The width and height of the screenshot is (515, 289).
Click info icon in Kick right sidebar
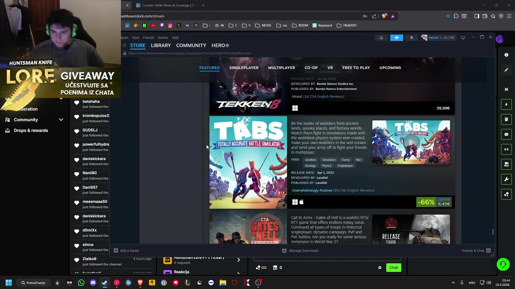507,55
